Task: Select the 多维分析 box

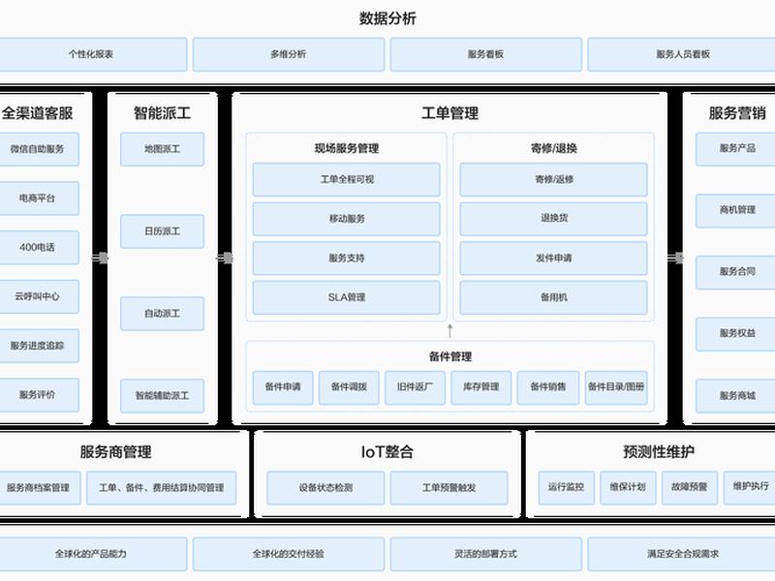Action: pos(288,54)
